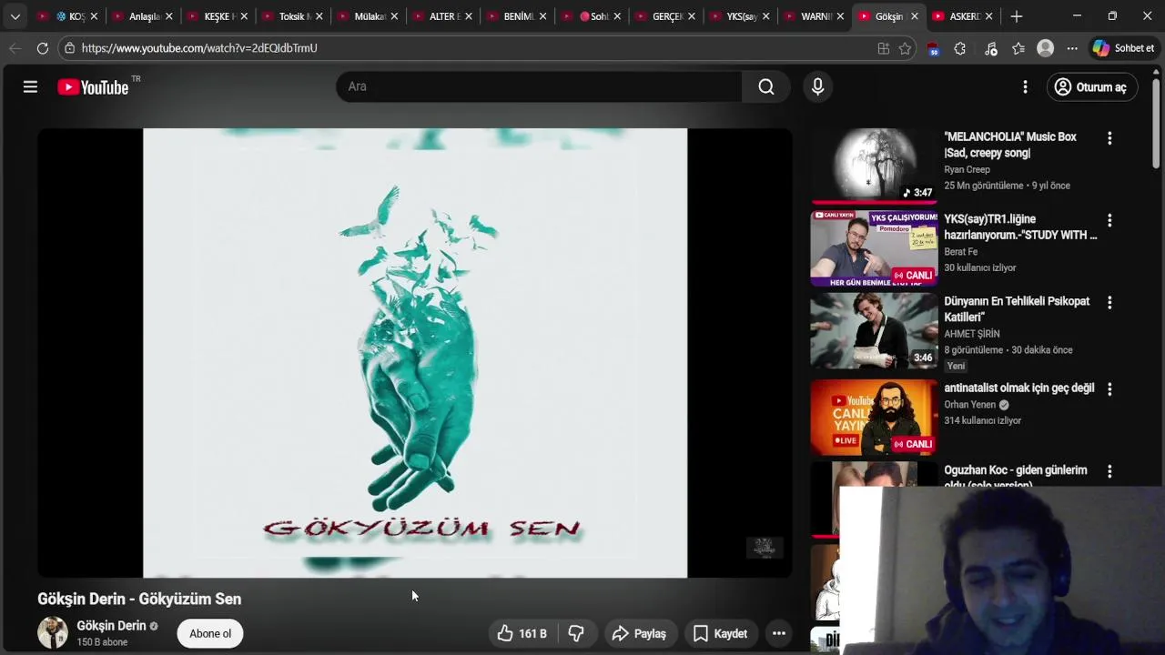Open a new browser tab
1165x655 pixels.
(1016, 16)
